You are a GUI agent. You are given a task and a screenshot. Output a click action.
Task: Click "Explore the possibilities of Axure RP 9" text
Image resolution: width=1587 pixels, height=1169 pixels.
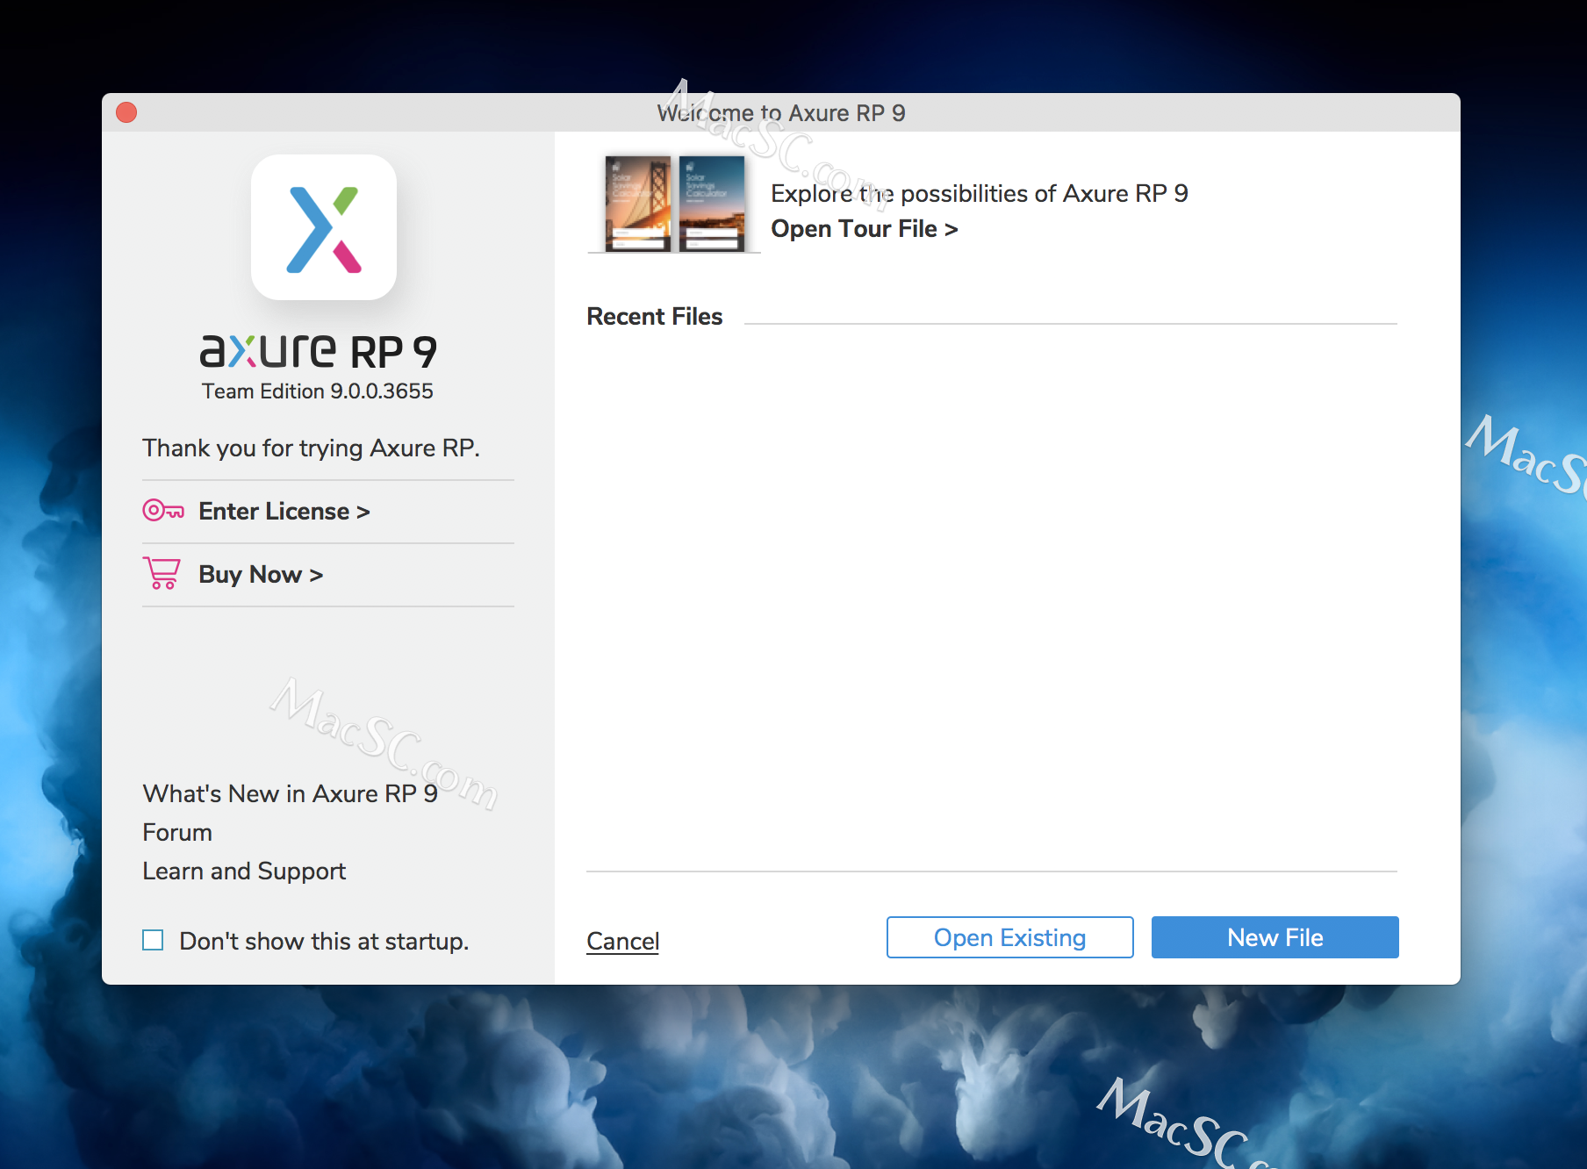coord(980,193)
